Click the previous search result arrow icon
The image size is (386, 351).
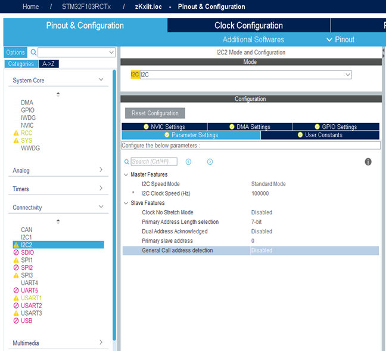pyautogui.click(x=188, y=162)
